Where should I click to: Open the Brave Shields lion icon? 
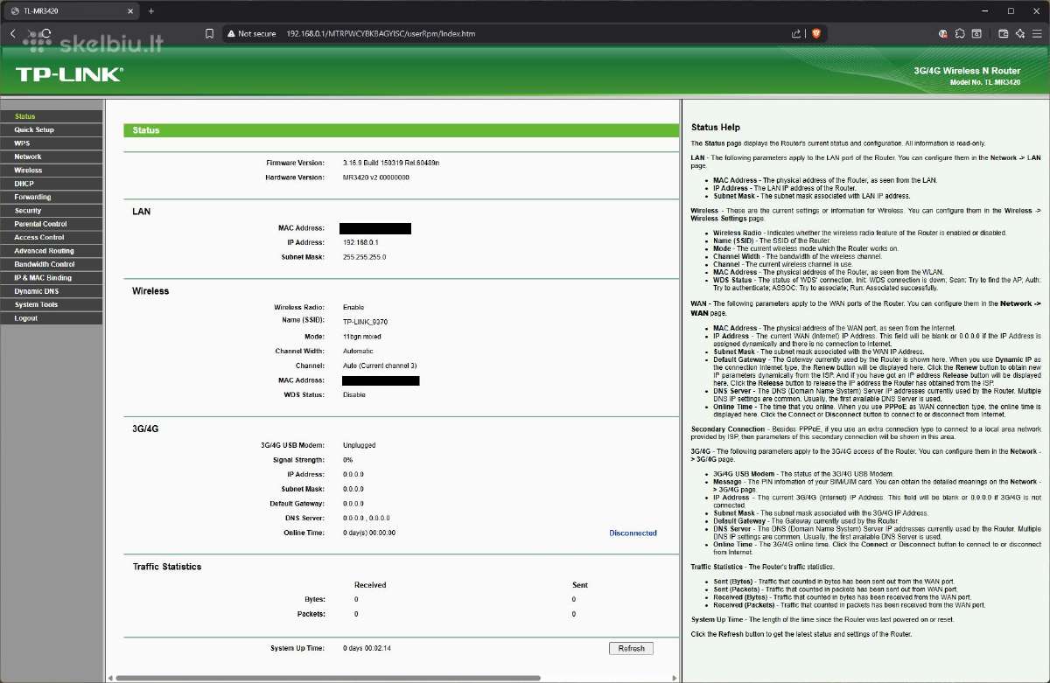point(815,33)
